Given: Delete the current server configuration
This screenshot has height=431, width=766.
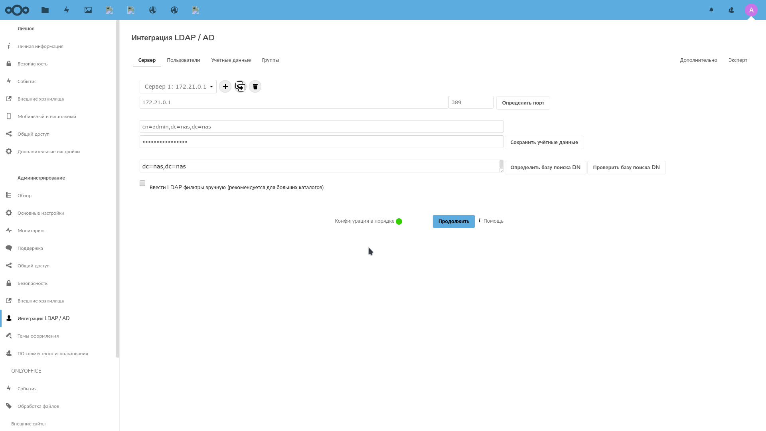Looking at the screenshot, I should point(255,87).
